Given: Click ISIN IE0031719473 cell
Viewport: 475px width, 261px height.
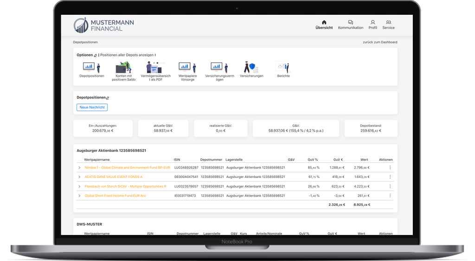Looking at the screenshot, I should [x=185, y=196].
